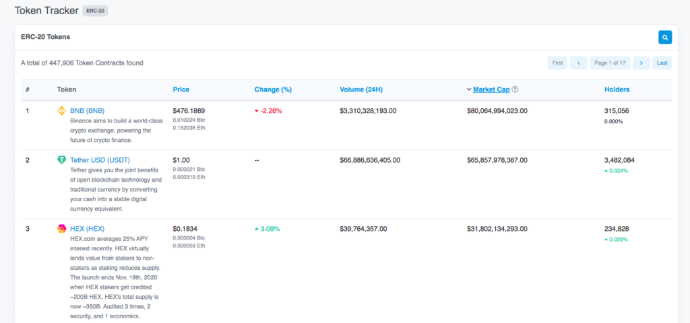Jump to the Last page
Screen dimensions: 690x323
(x=662, y=63)
